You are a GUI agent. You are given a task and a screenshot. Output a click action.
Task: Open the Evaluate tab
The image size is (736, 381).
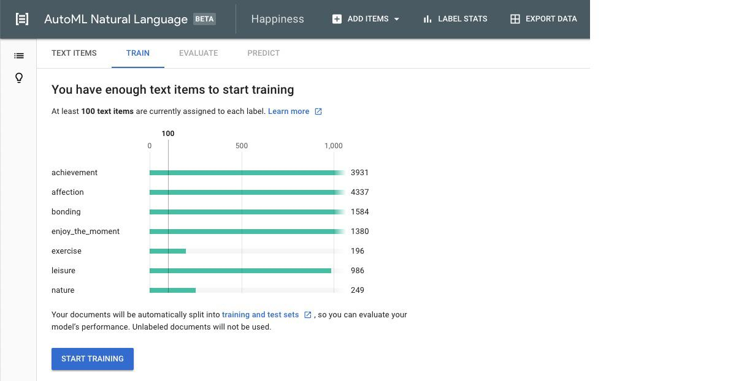click(199, 53)
